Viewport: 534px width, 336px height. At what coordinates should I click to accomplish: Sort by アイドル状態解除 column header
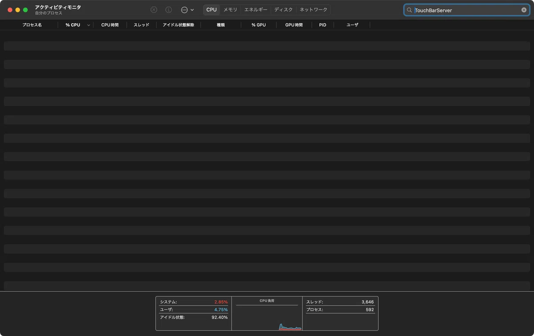coord(178,25)
